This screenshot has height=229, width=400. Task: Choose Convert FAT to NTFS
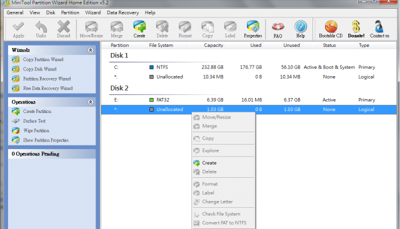coord(224,223)
